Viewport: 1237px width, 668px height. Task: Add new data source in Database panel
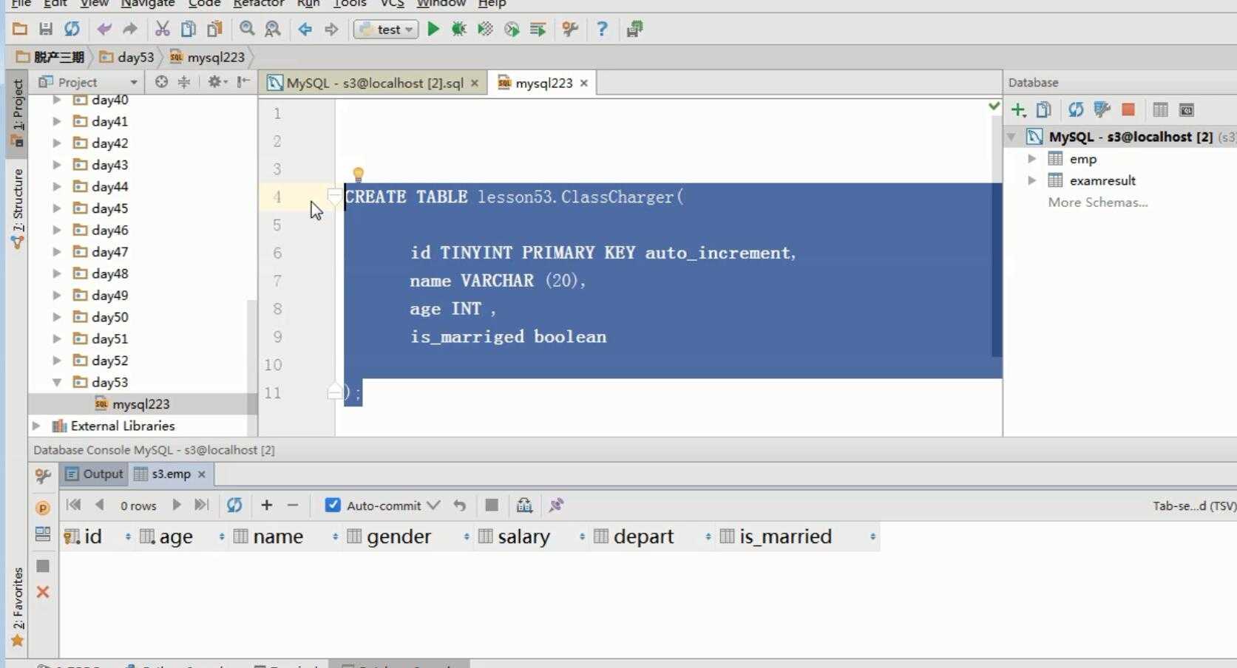tap(1018, 110)
